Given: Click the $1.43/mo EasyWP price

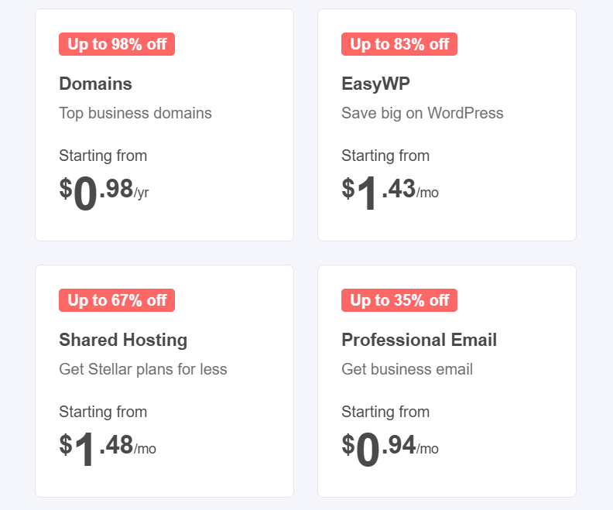Looking at the screenshot, I should point(390,193).
